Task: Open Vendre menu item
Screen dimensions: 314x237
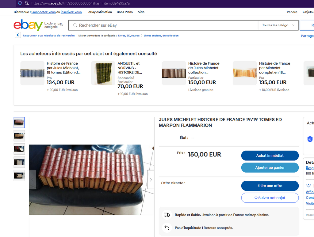Action: click(292, 12)
